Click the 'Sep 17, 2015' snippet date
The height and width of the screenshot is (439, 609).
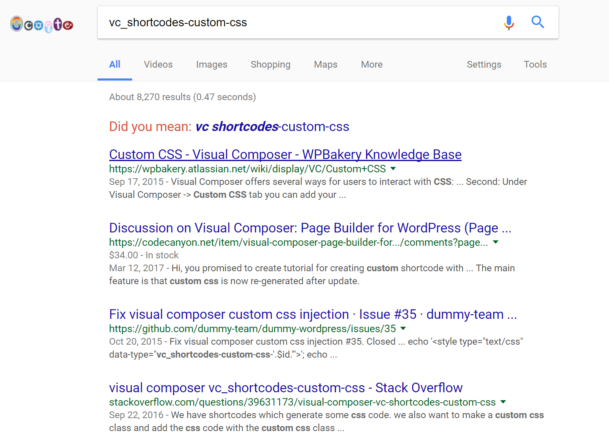136,182
